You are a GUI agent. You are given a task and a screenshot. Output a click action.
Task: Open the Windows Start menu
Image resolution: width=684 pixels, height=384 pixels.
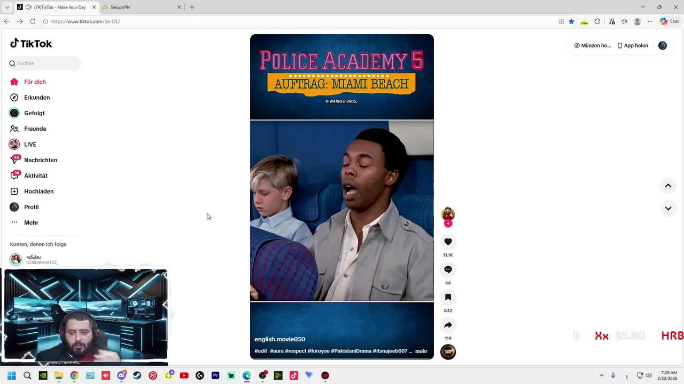coord(12,375)
